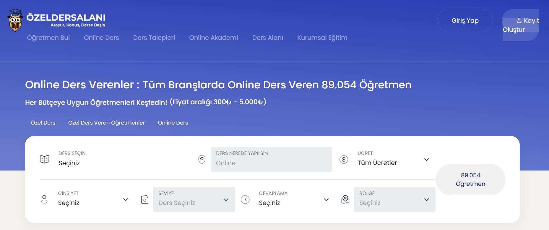Viewport: 549px width, 230px height.
Task: Click the level icon beside Seviye
Action: point(144,199)
